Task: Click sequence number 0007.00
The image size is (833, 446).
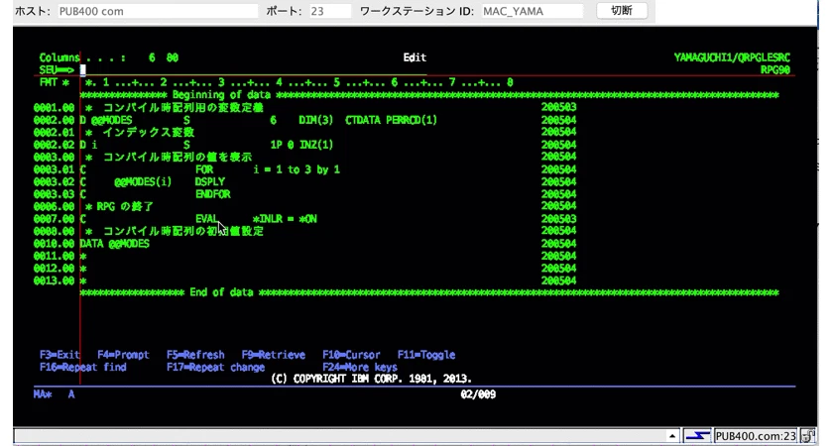Action: [x=54, y=219]
